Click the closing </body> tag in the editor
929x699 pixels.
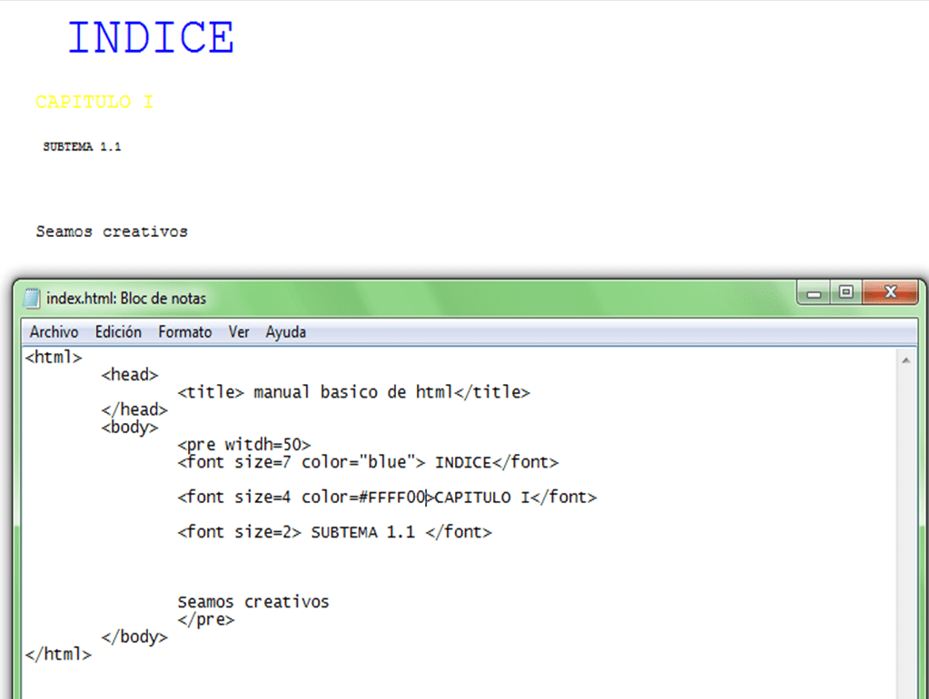[134, 637]
